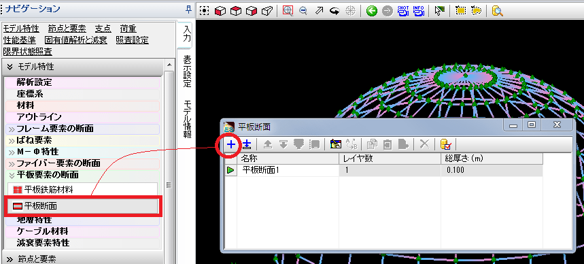Click the INFO toolbar icon
584x264 pixels.
click(419, 11)
